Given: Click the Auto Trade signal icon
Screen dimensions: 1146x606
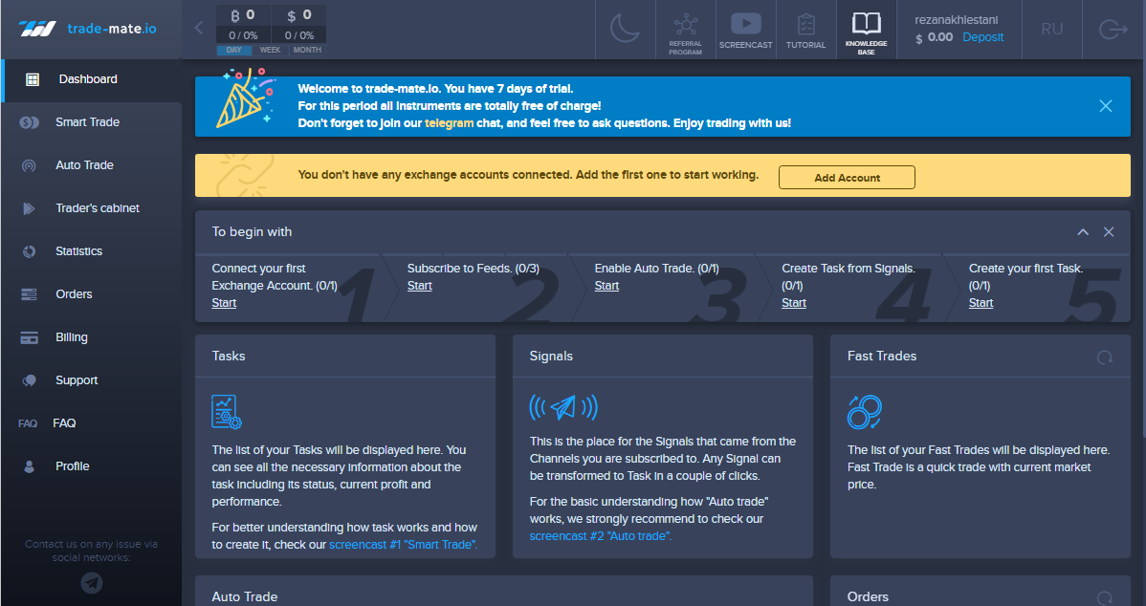Looking at the screenshot, I should 29,165.
